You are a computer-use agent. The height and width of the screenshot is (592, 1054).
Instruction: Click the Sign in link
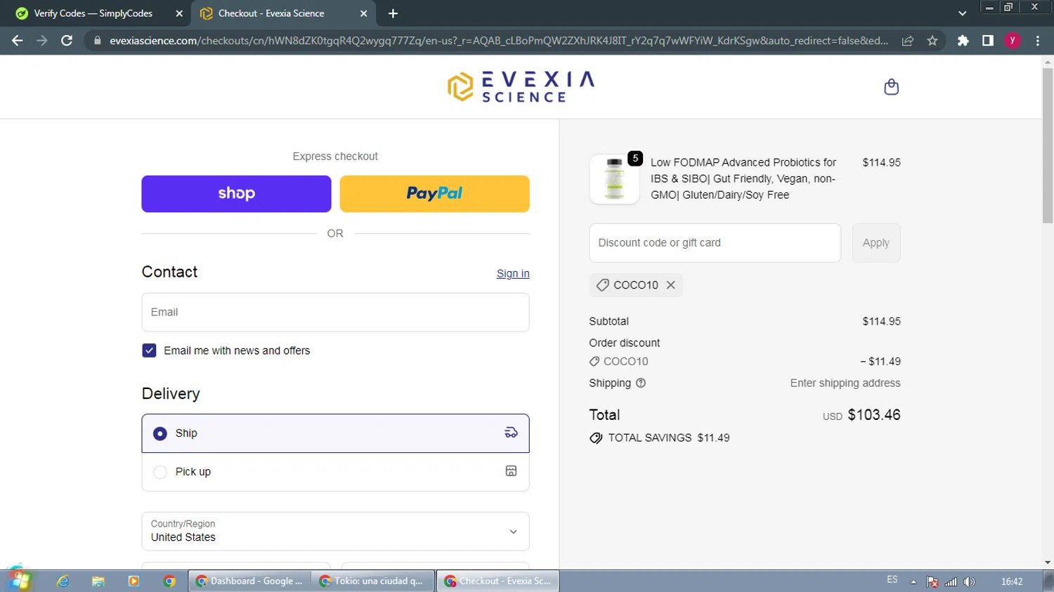point(513,274)
